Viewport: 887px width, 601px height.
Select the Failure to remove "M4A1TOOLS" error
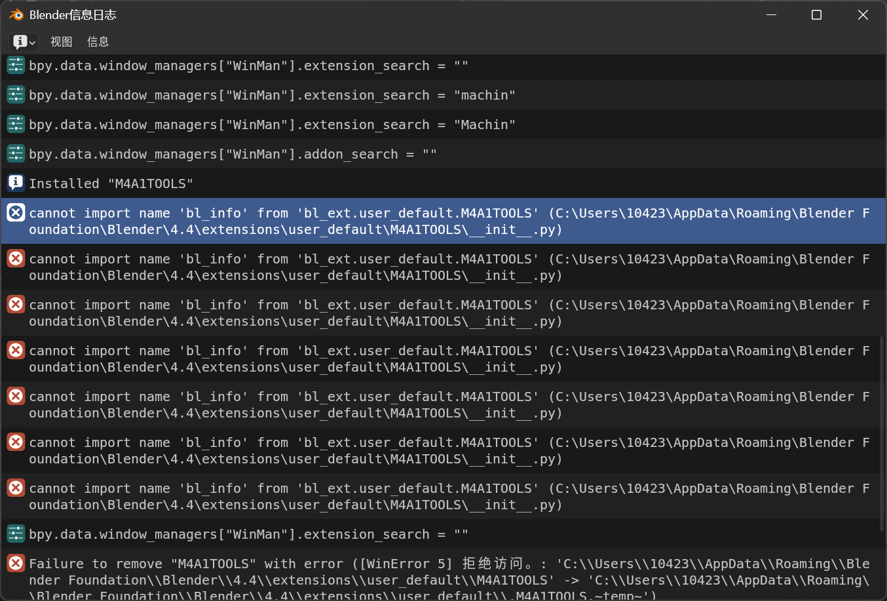point(443,575)
